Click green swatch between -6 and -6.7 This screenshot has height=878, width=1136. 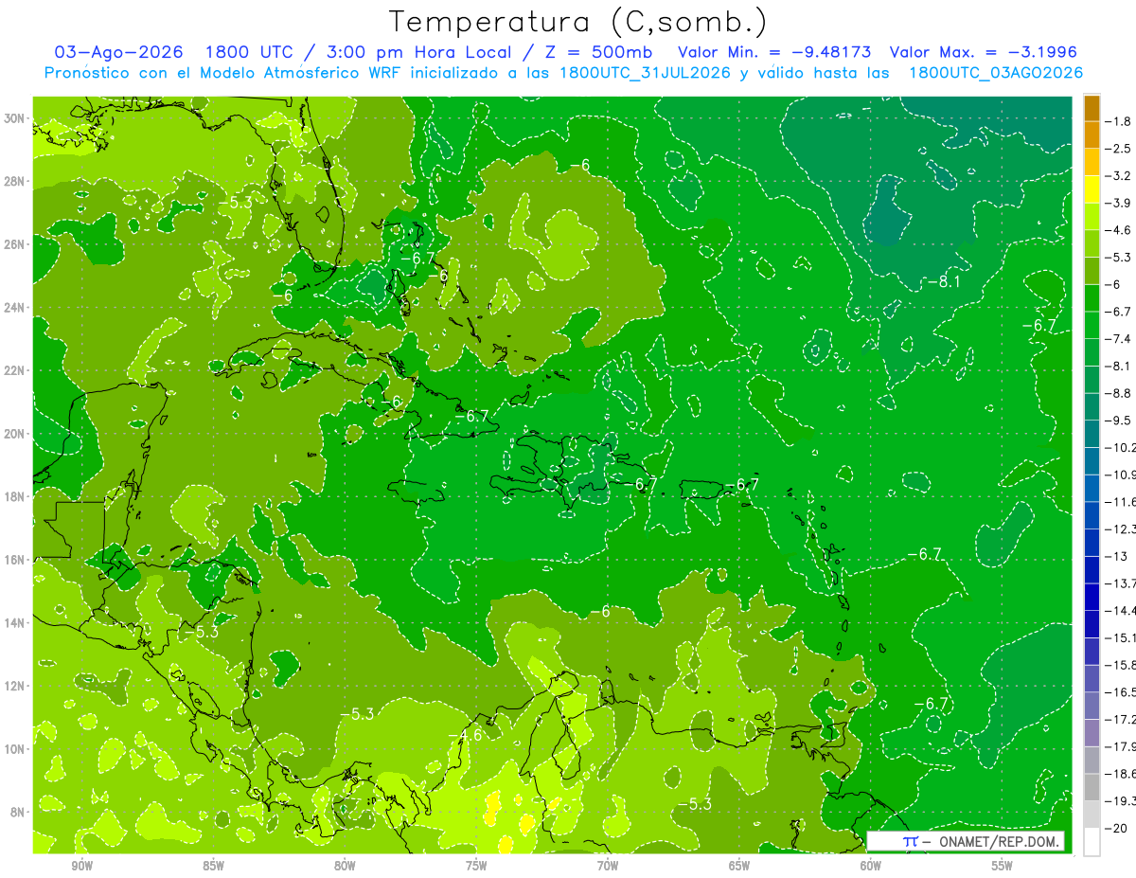(x=1092, y=297)
